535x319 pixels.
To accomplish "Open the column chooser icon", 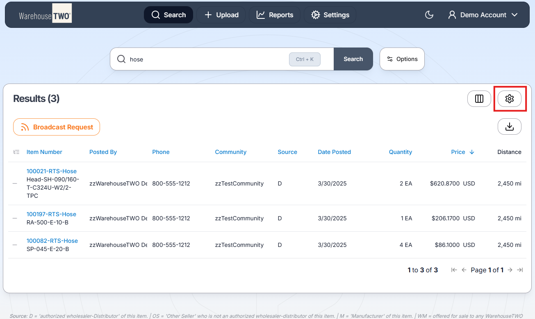I will click(479, 99).
